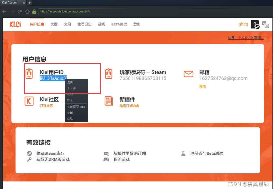Click the gamepad icon beside 我的游戏
Viewport: 273px width, 189px height.
tap(106, 159)
